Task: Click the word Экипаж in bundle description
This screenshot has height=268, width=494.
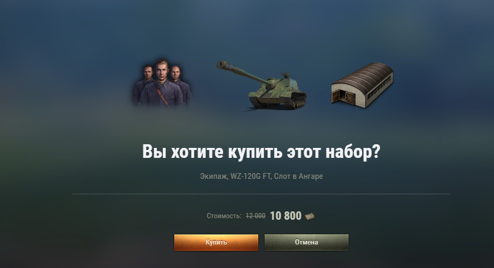Action: (214, 176)
